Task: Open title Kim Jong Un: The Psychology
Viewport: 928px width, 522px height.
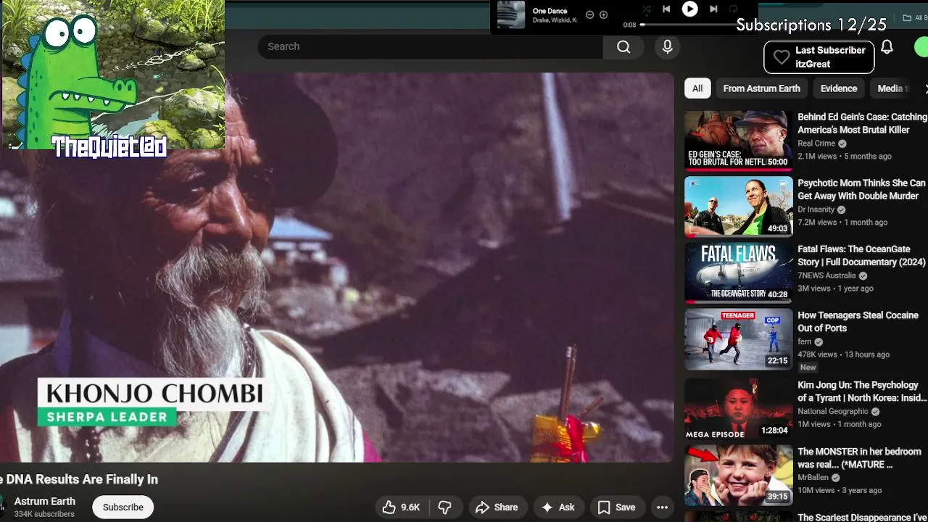Action: [x=862, y=391]
